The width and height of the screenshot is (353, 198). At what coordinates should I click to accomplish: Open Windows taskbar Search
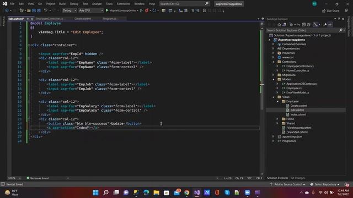point(106,193)
